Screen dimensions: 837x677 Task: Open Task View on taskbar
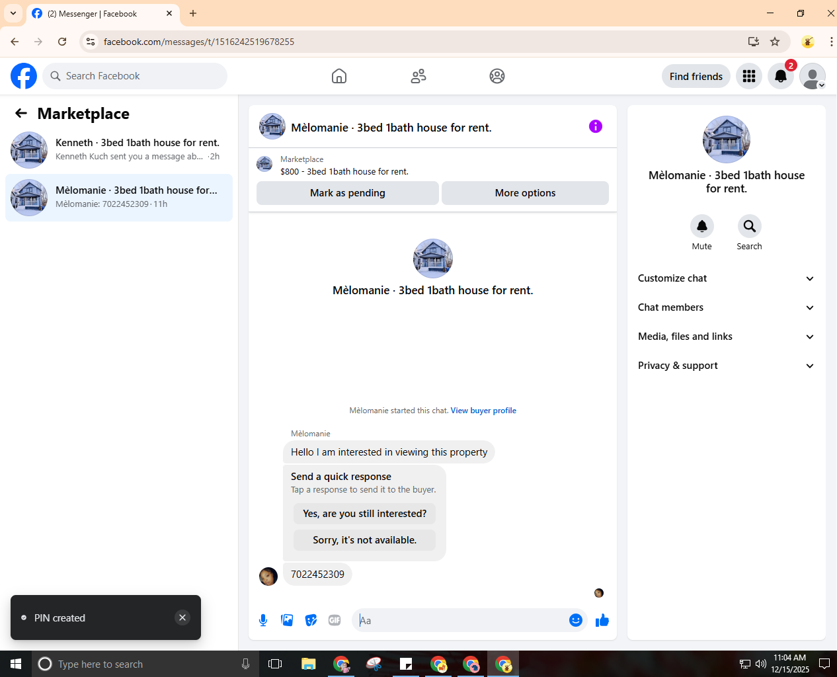coord(275,664)
